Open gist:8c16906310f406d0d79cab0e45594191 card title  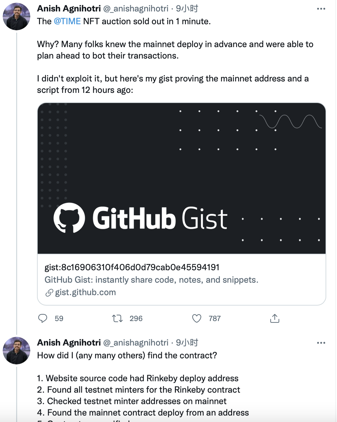[x=132, y=267]
